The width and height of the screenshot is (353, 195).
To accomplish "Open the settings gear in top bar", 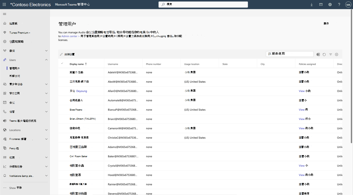I will [330, 4].
